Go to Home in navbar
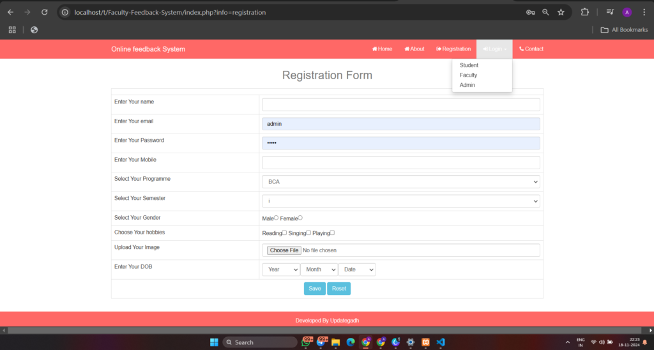The width and height of the screenshot is (654, 350). [x=382, y=49]
